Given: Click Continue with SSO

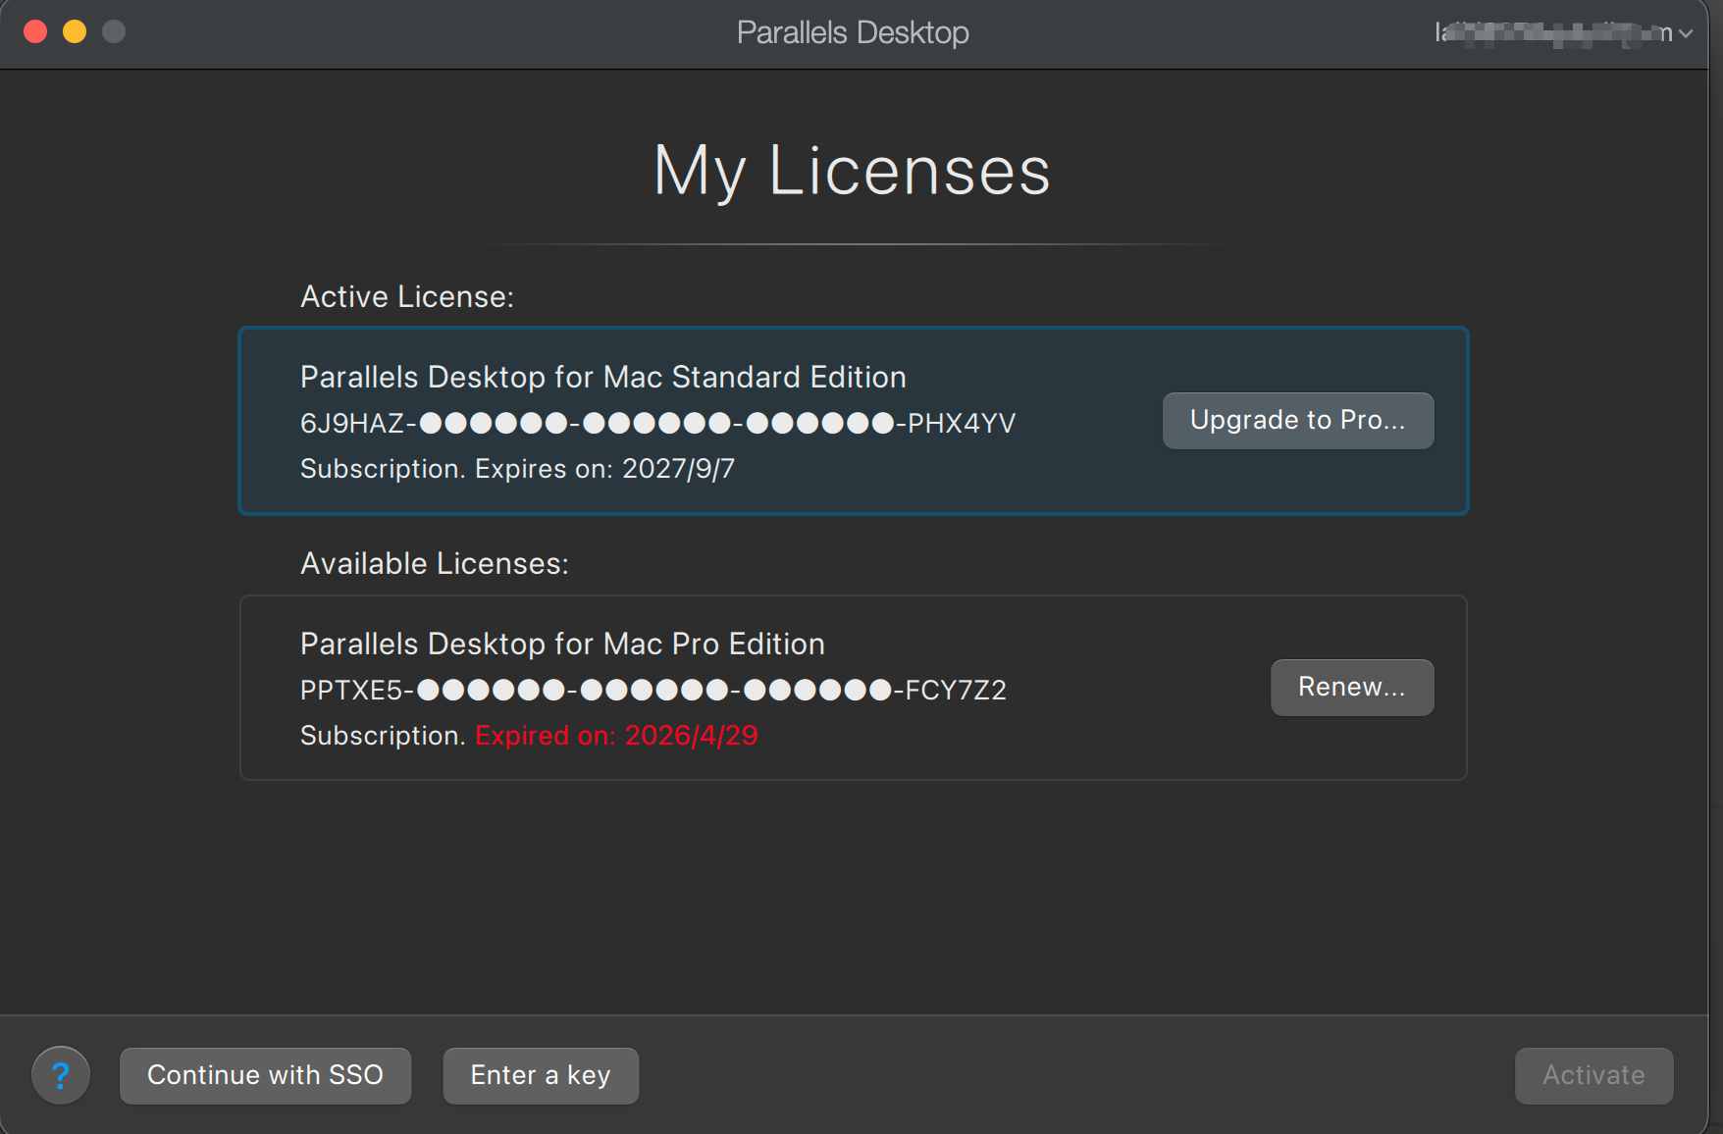Looking at the screenshot, I should [x=265, y=1076].
